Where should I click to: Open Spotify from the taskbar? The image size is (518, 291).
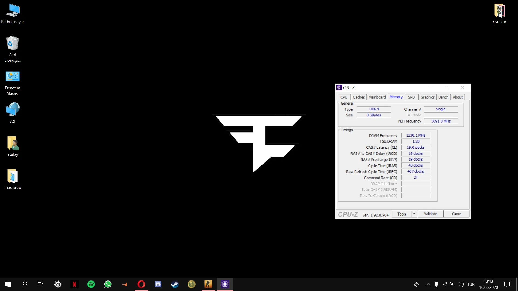pyautogui.click(x=91, y=284)
